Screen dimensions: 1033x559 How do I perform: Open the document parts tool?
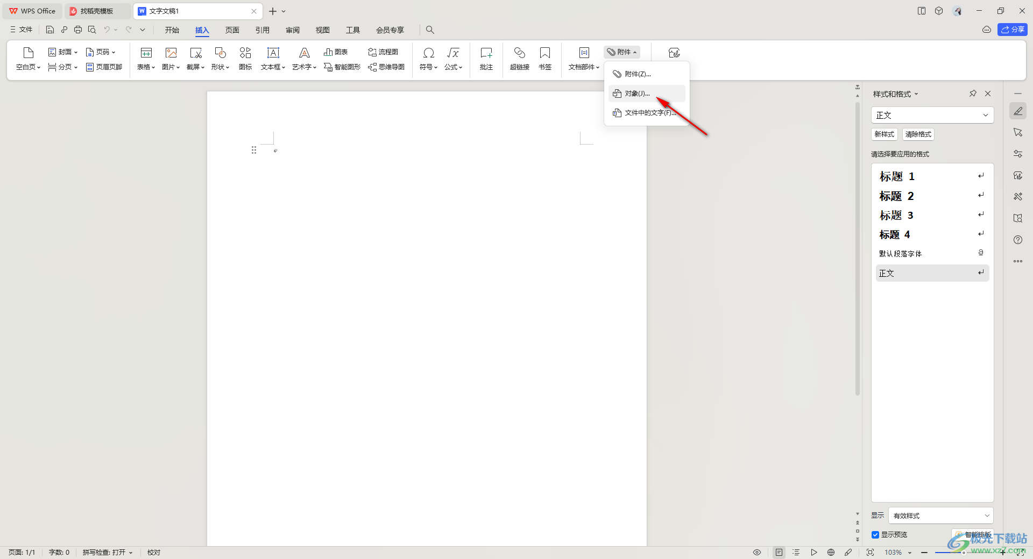[x=584, y=59]
